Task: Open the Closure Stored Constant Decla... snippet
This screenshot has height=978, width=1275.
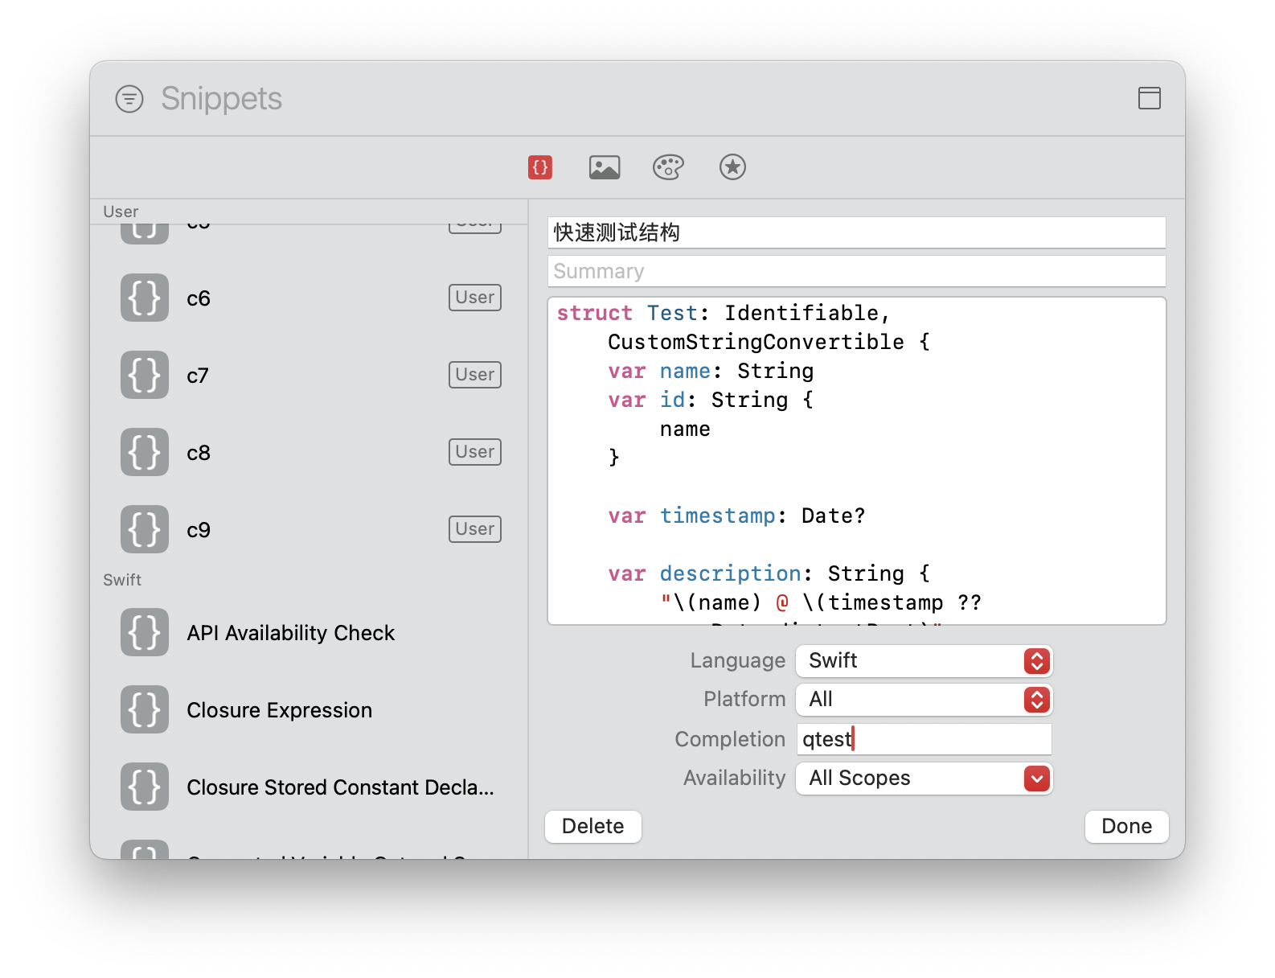Action: tap(340, 787)
